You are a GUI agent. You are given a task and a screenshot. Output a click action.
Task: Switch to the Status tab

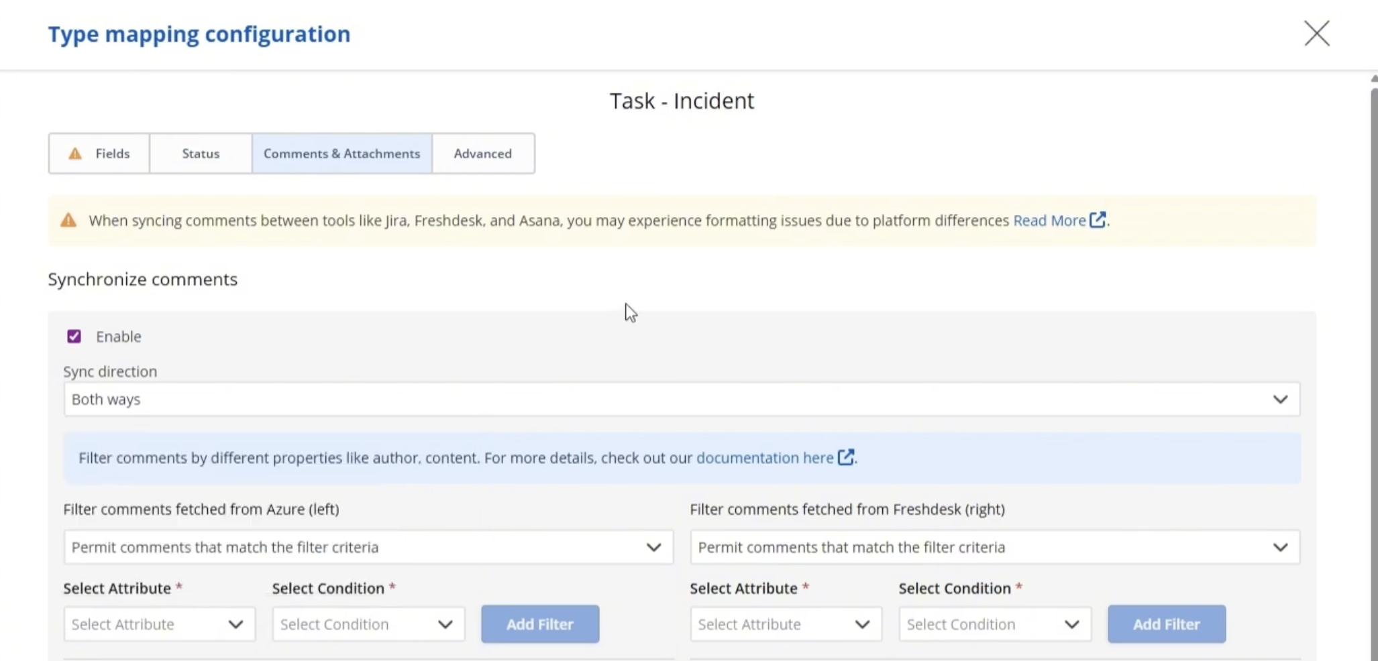(x=201, y=154)
